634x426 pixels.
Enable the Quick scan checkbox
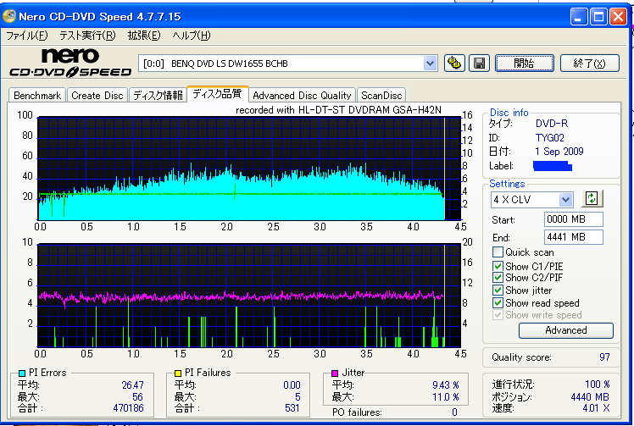498,252
